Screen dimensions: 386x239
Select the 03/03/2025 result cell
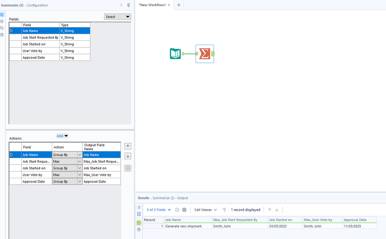point(285,226)
